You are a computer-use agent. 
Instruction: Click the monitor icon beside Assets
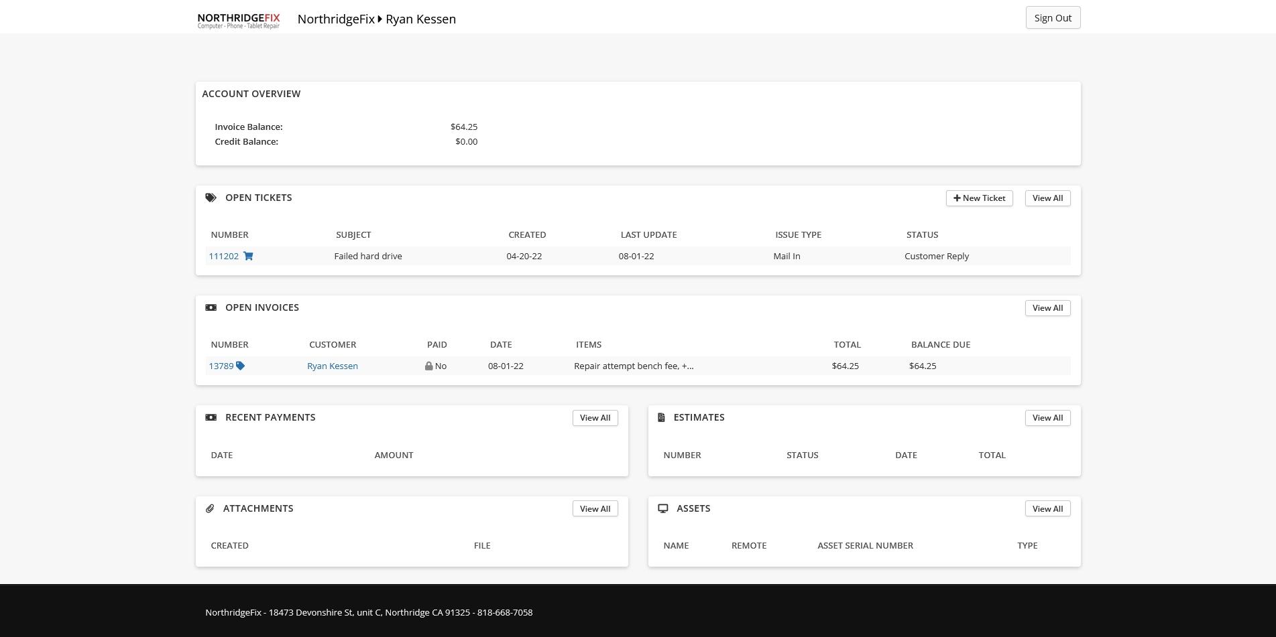pos(662,508)
